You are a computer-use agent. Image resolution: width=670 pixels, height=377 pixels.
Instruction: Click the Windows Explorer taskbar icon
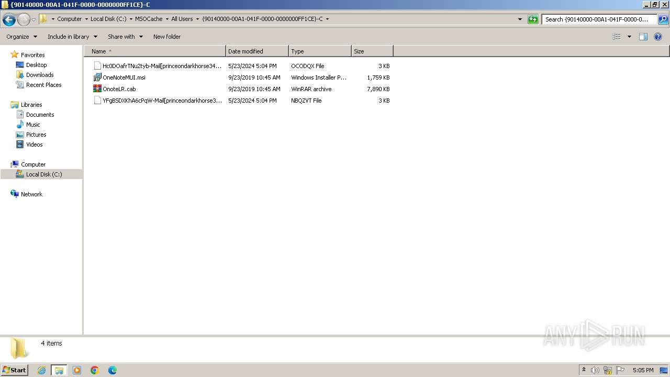coord(59,370)
